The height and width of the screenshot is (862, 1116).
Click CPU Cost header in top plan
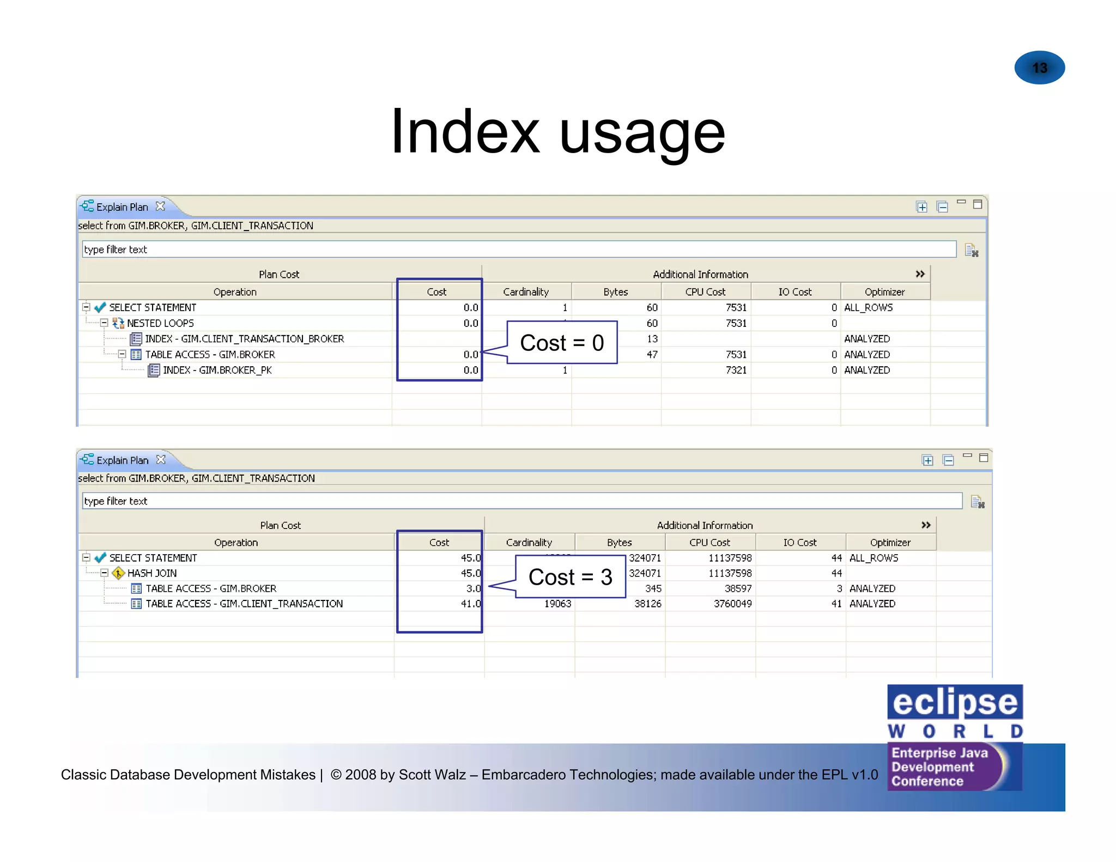(x=705, y=292)
